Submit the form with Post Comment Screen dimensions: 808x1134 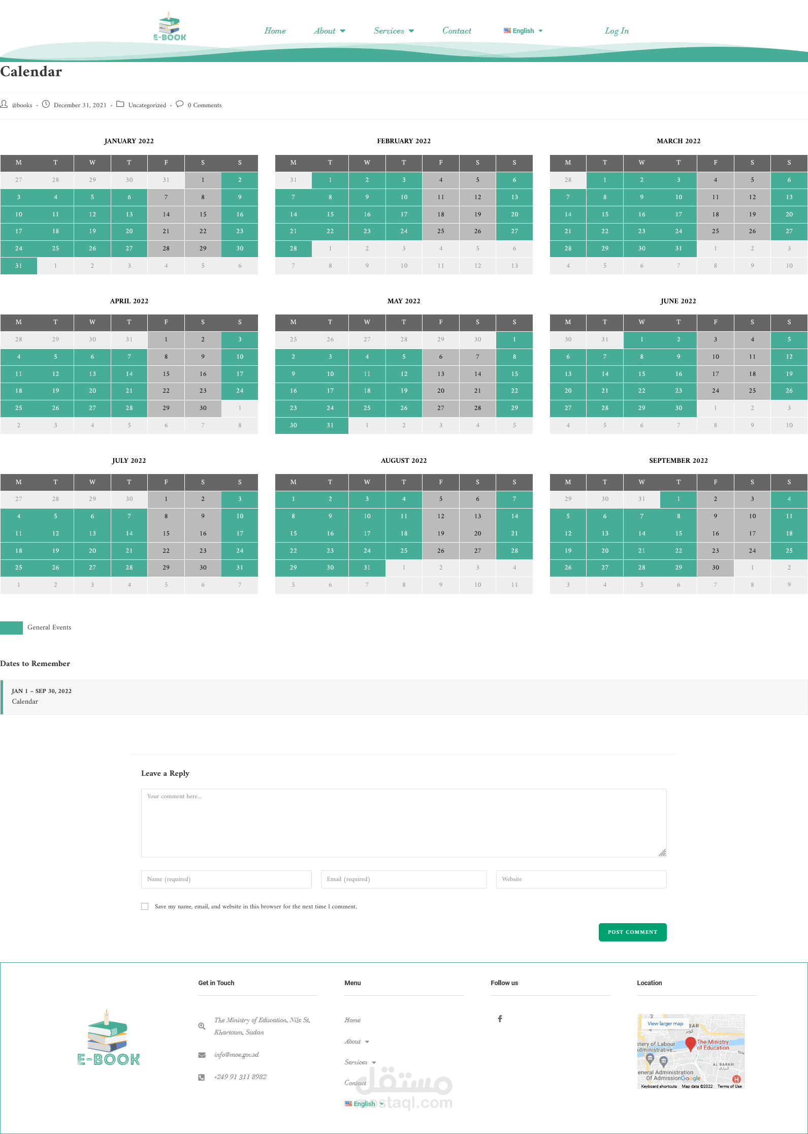point(633,932)
